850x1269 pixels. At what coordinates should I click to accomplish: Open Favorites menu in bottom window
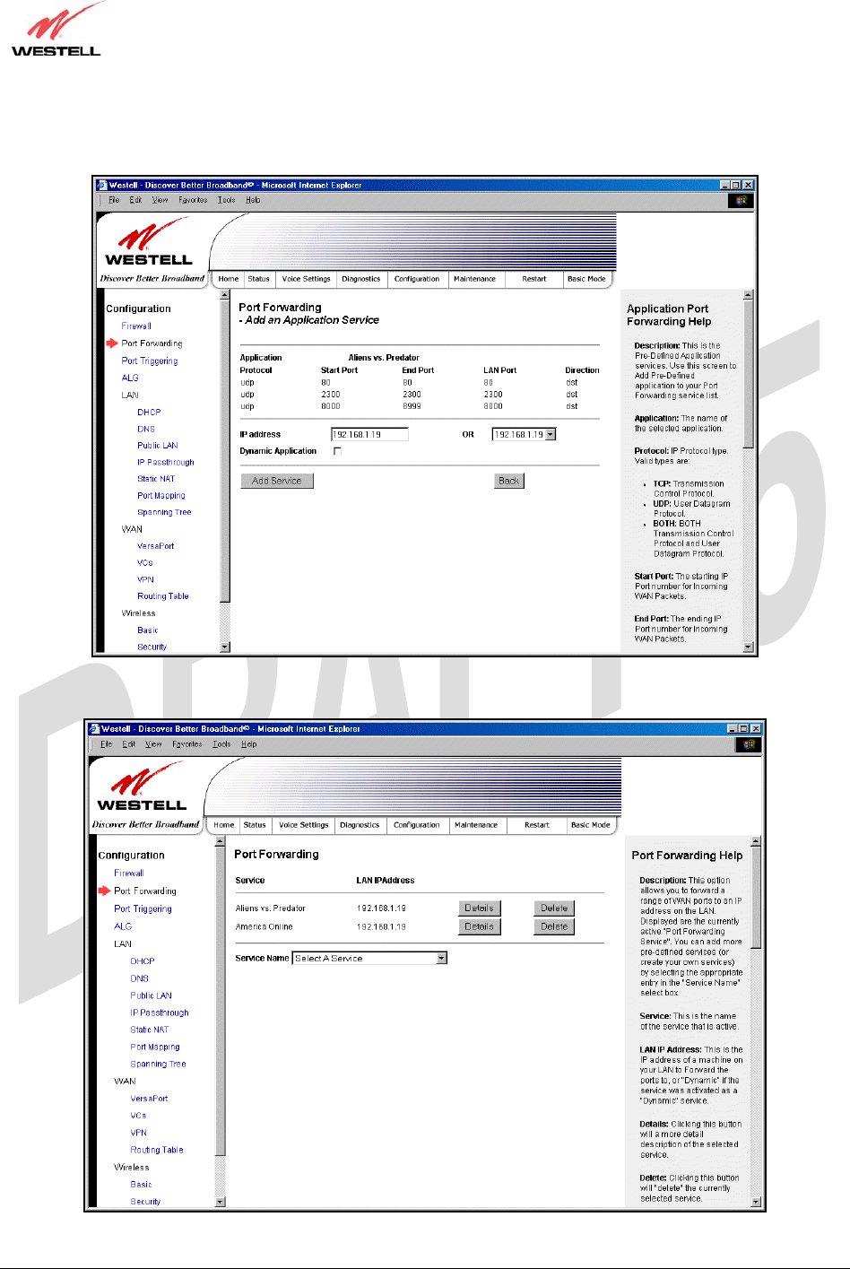point(187,744)
